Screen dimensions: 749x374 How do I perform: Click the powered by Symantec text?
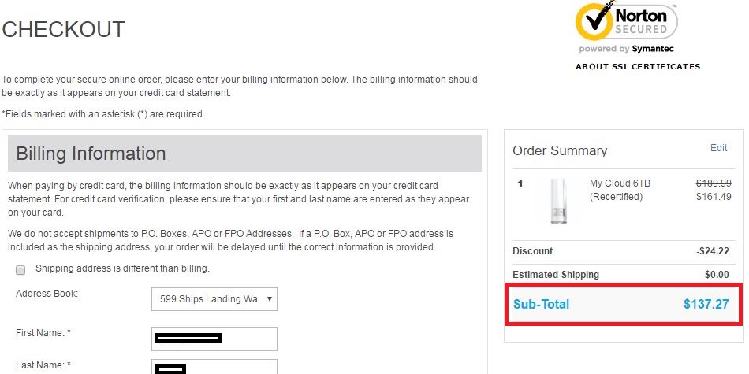(626, 49)
